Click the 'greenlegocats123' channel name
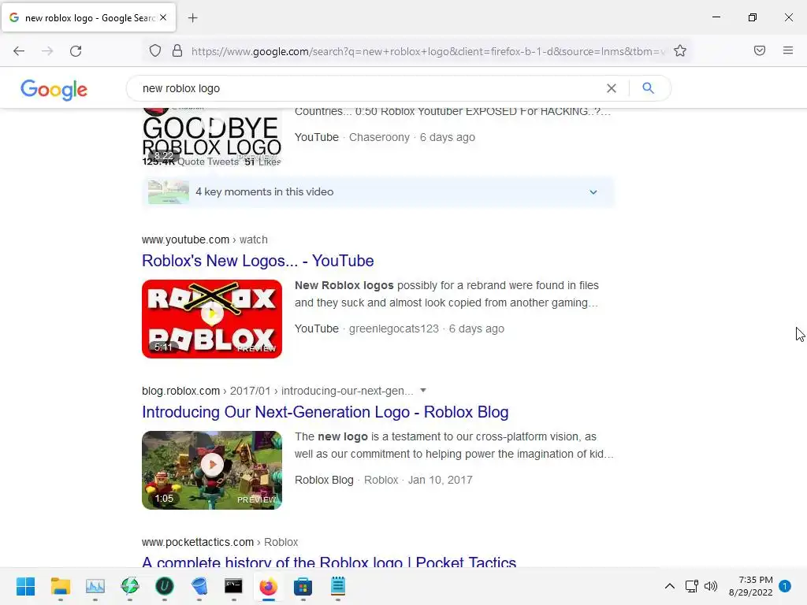Viewport: 807px width, 605px height. [394, 328]
